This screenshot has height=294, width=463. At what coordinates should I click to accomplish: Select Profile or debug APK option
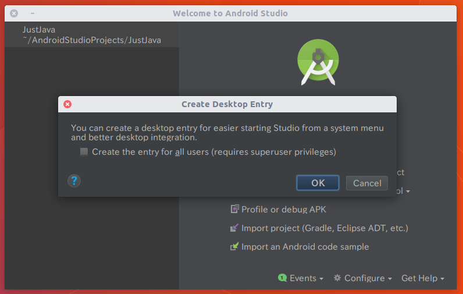click(283, 209)
